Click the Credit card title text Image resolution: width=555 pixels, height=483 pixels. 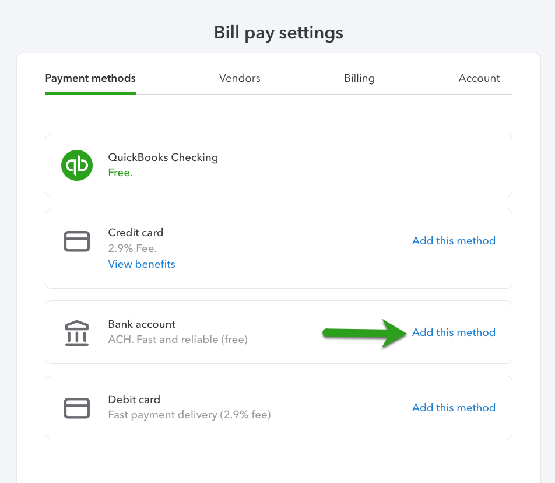pyautogui.click(x=136, y=233)
